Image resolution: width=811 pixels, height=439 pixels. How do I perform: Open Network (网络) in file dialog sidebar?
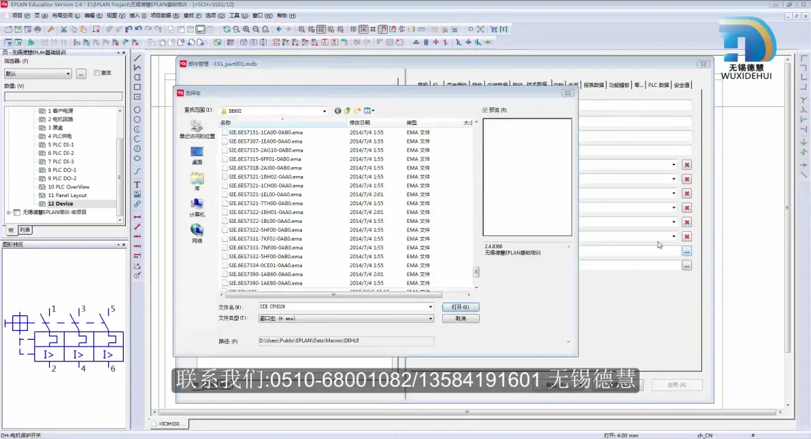point(197,234)
